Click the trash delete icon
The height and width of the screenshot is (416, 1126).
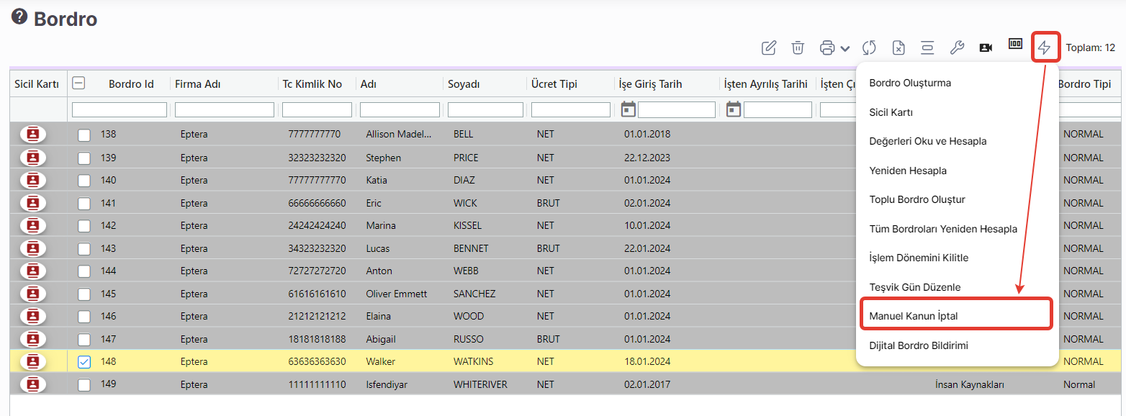coord(798,48)
